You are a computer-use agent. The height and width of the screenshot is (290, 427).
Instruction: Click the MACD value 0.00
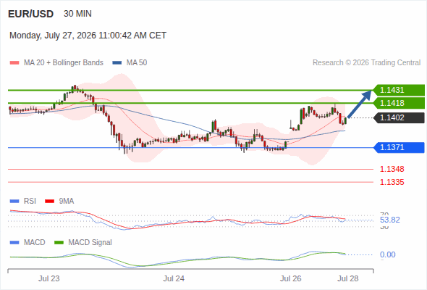[x=387, y=254]
